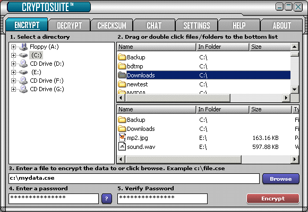Click top list scroll down arrow
This screenshot has width=308, height=212.
coord(294,90)
